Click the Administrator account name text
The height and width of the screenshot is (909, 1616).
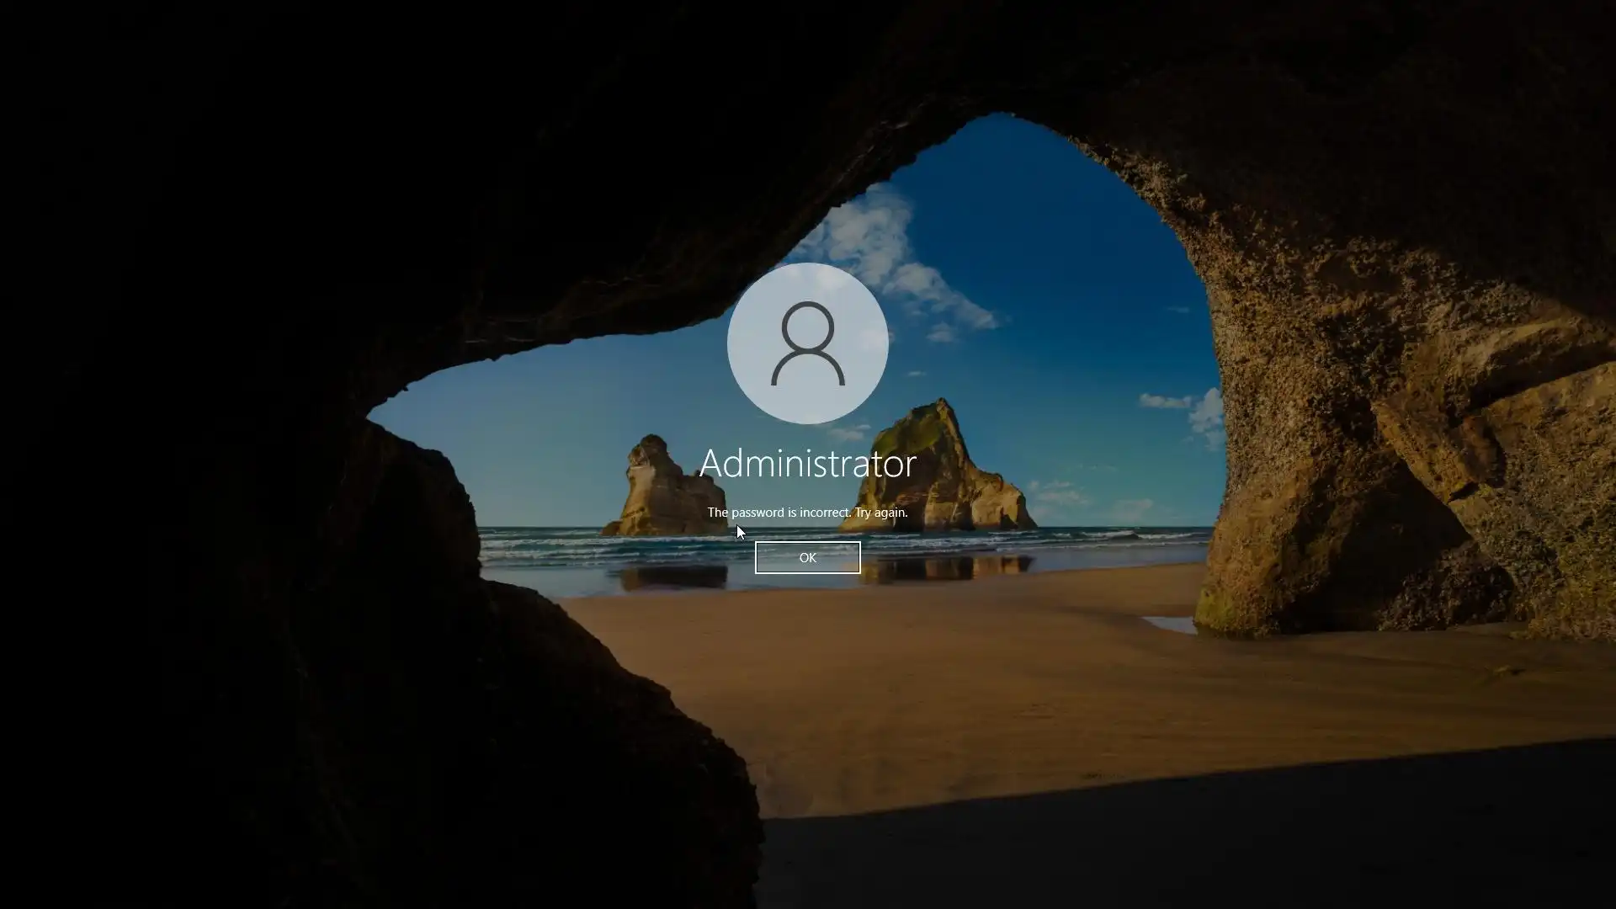pos(807,463)
